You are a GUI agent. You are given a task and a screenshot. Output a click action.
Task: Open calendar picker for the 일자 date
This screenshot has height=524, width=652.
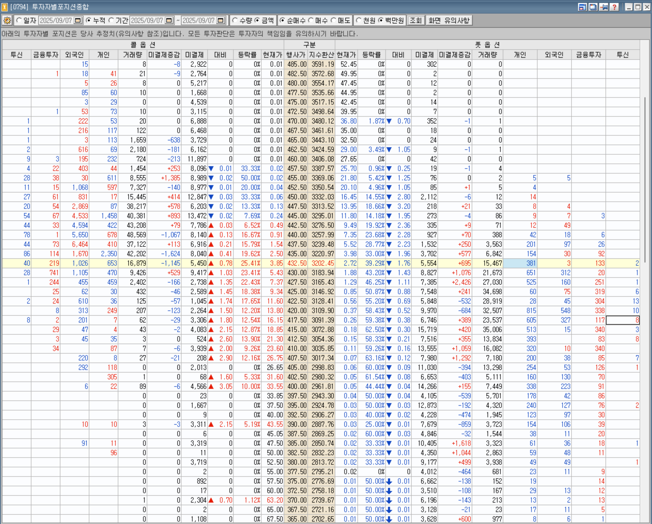pyautogui.click(x=78, y=21)
